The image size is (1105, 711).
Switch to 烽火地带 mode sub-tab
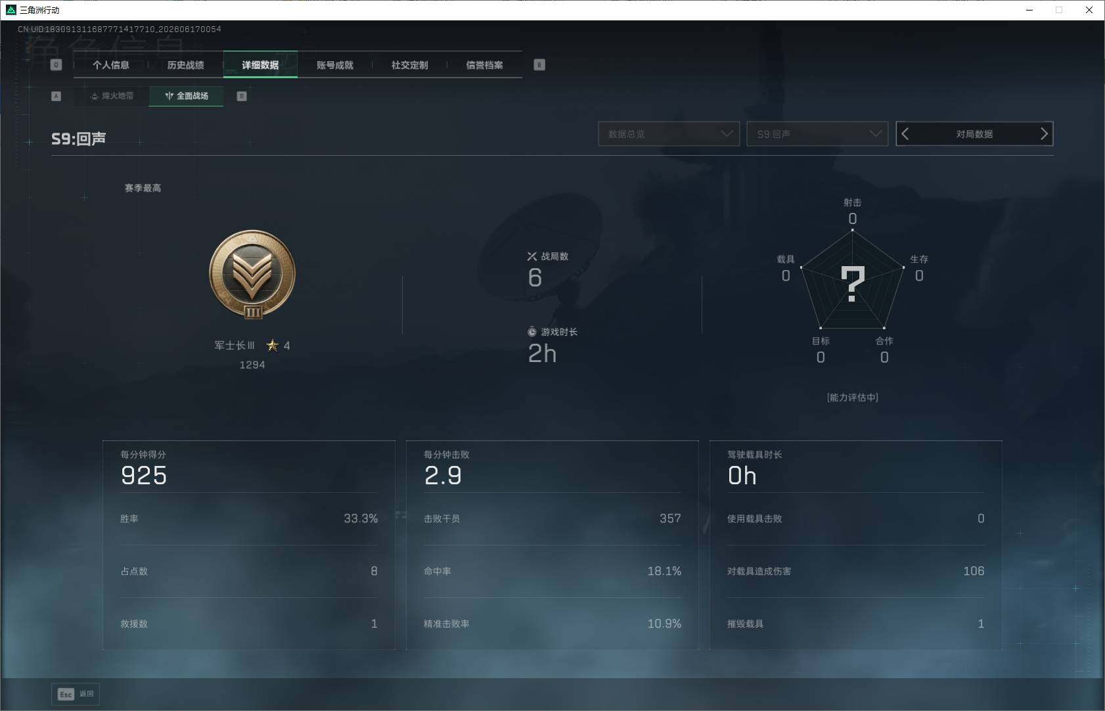pyautogui.click(x=112, y=96)
